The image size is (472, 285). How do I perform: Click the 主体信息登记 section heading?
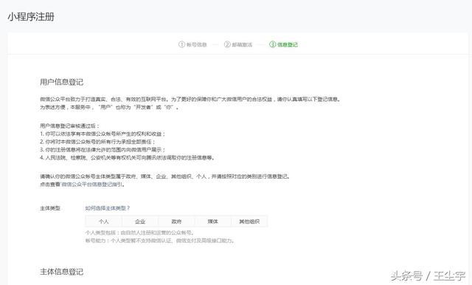click(62, 272)
